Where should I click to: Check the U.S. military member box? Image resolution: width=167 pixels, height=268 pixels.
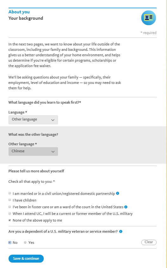point(10,213)
